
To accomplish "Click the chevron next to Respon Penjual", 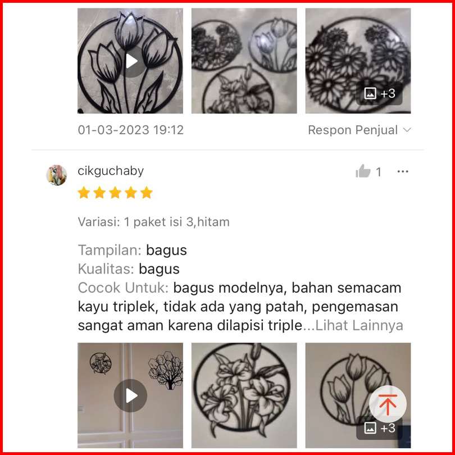I will click(407, 130).
